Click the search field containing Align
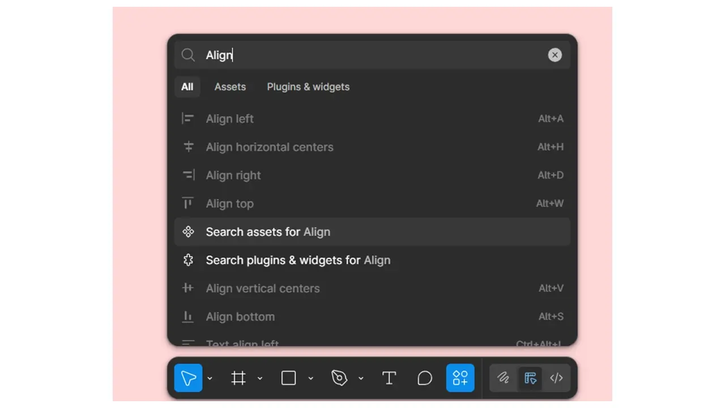Viewport: 725px width, 408px height. 372,55
